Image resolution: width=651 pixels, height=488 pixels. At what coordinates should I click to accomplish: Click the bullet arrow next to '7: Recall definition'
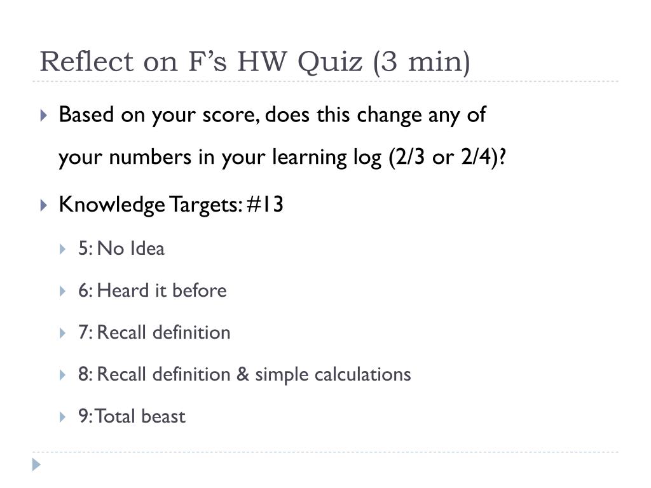63,333
